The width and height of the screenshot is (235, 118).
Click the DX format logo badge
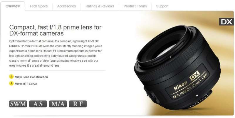(226, 22)
